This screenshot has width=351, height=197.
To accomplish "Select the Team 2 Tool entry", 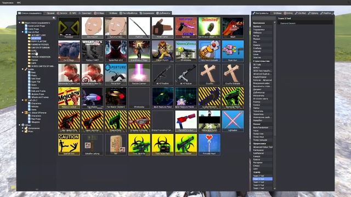I will click(x=262, y=176).
